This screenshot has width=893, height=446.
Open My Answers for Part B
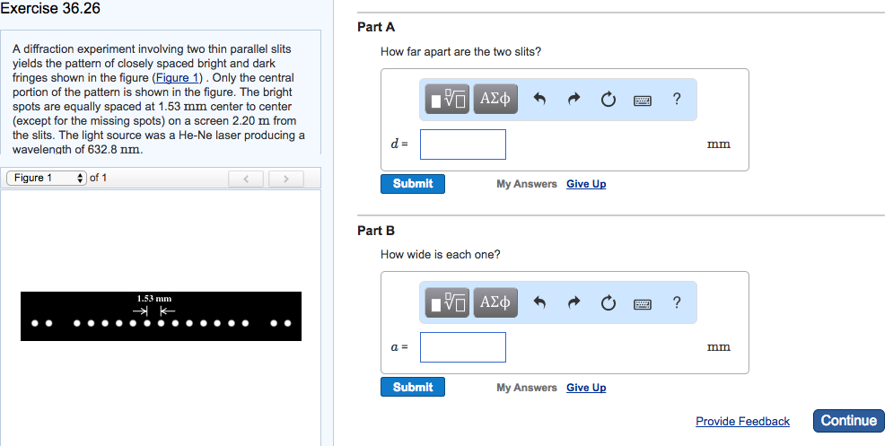527,388
